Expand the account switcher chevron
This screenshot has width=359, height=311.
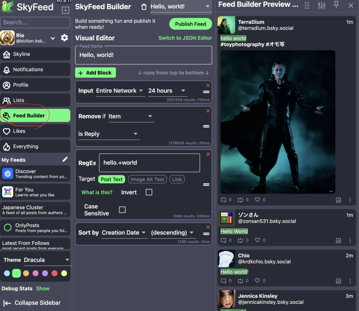[x=53, y=38]
